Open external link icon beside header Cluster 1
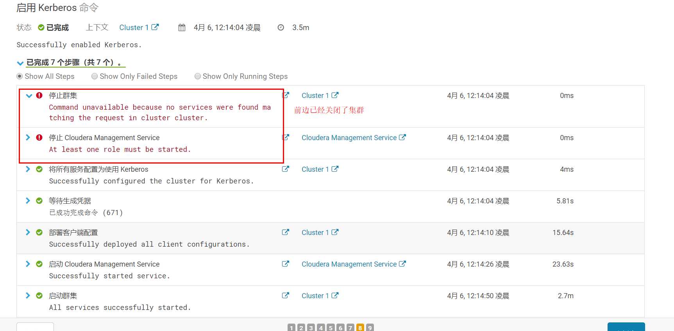The height and width of the screenshot is (331, 674). 155,27
